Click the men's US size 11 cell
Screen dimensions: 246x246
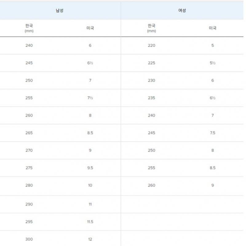pyautogui.click(x=90, y=204)
